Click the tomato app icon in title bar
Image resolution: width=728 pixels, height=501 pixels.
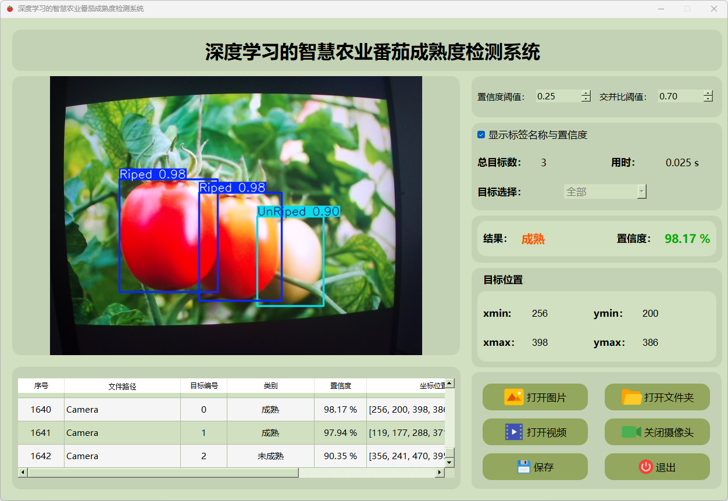9,9
